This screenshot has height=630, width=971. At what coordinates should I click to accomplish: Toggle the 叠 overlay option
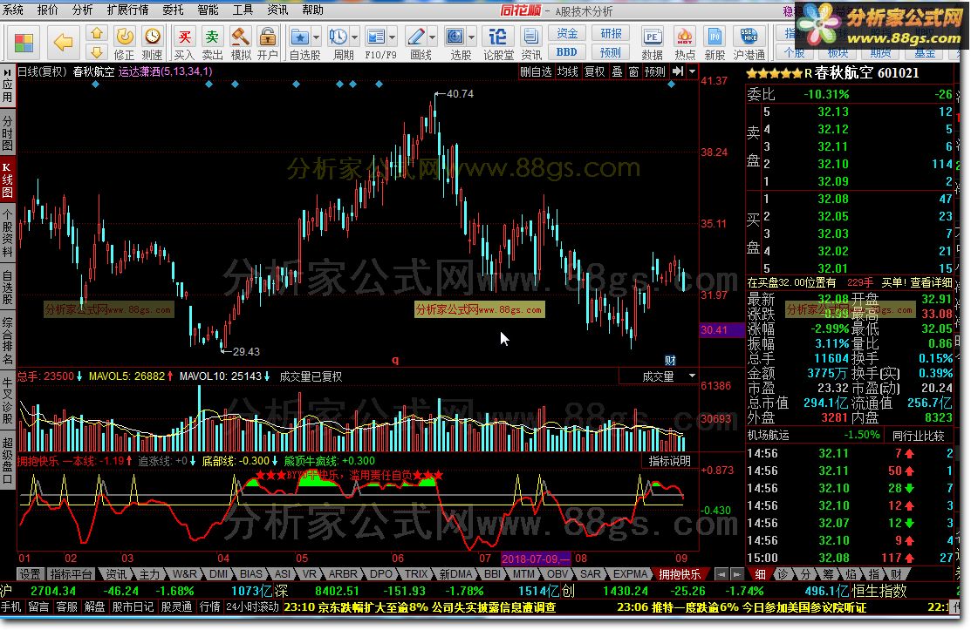click(x=617, y=71)
